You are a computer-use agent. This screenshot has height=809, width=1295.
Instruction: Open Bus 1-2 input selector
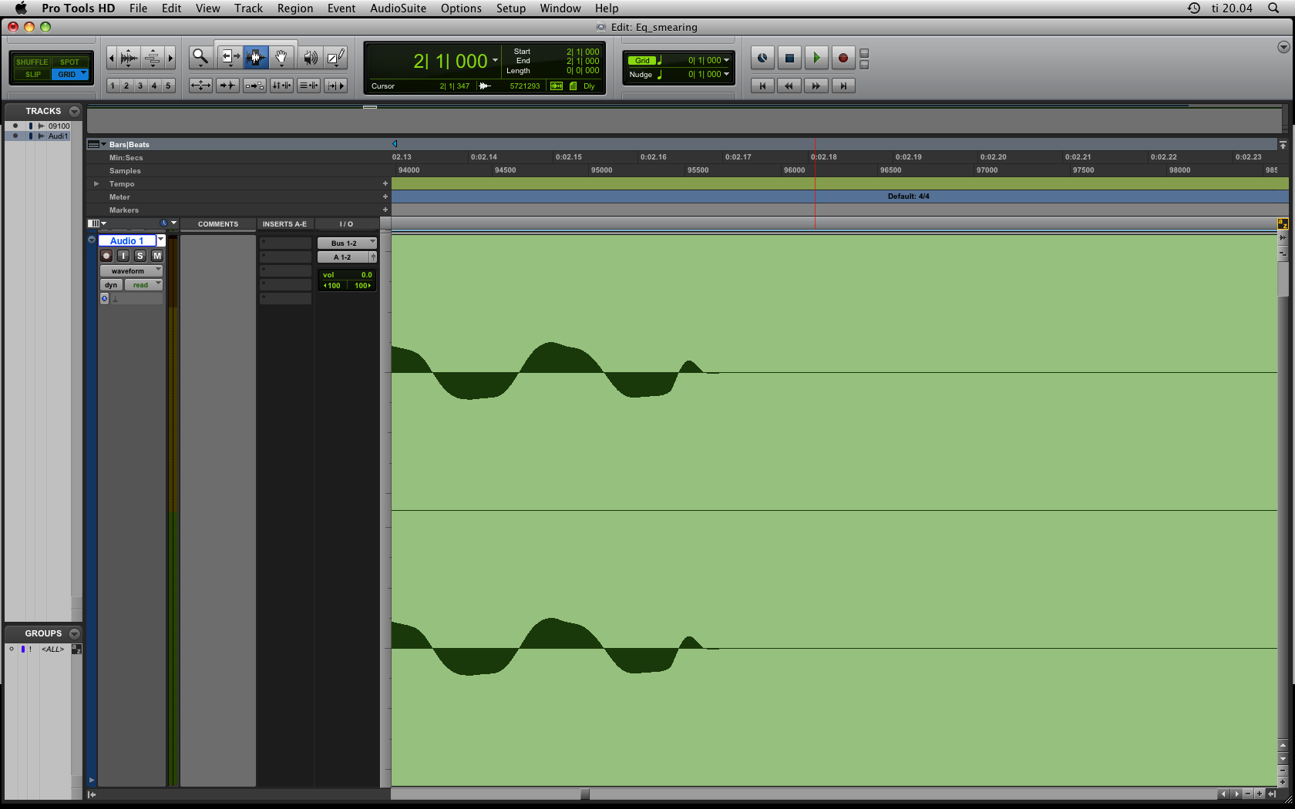(347, 243)
